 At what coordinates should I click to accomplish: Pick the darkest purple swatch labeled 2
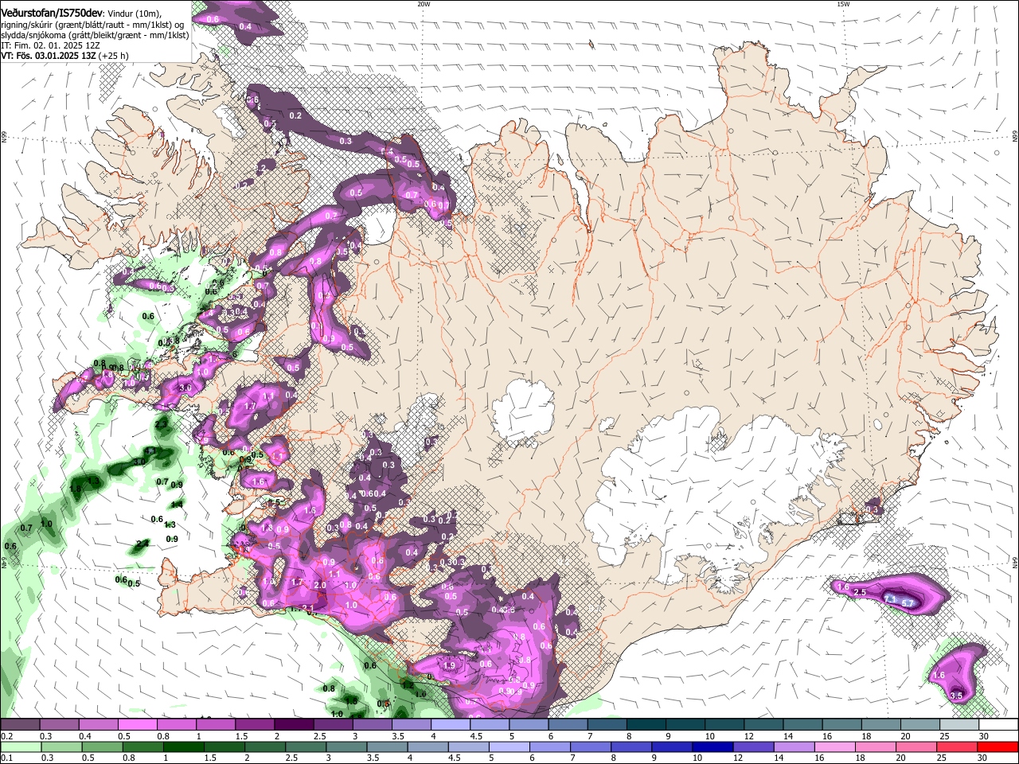pos(293,725)
